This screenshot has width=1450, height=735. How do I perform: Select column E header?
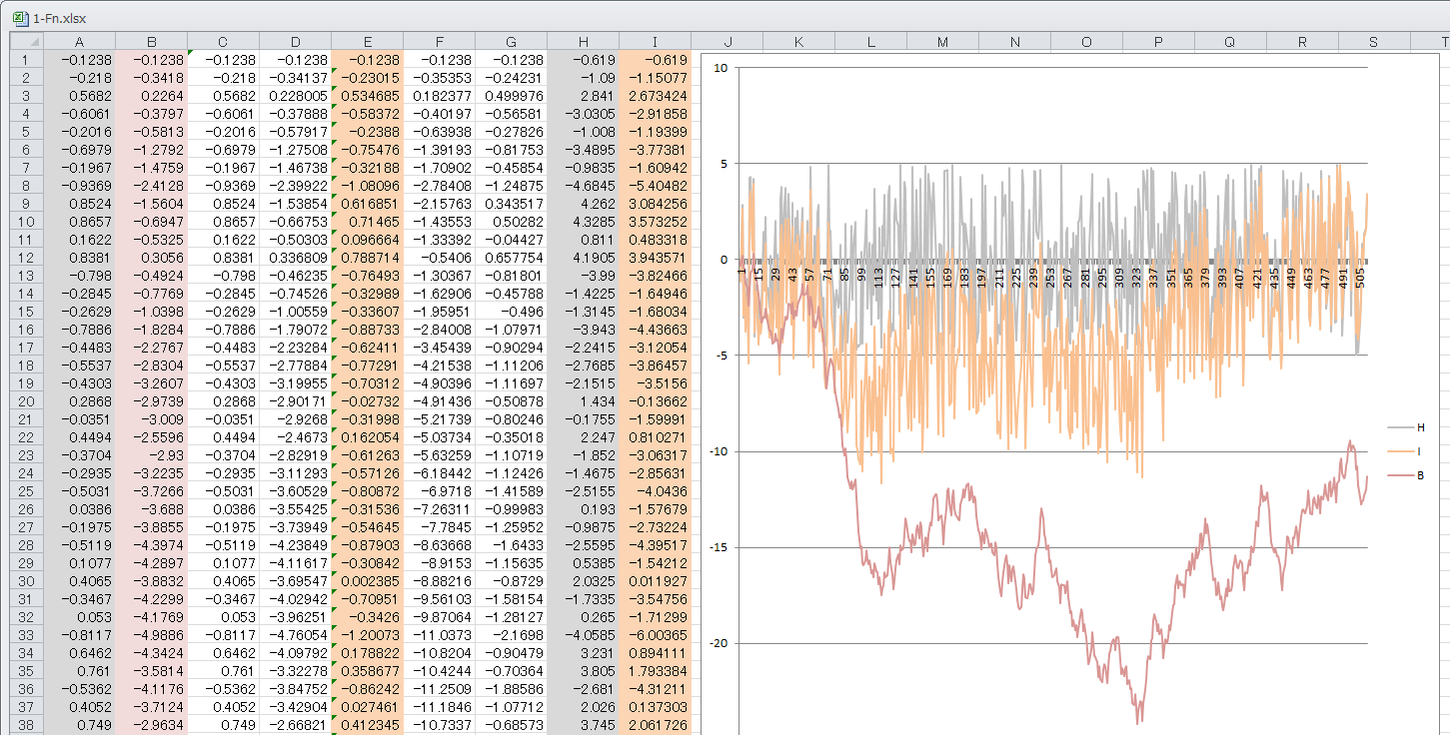point(367,41)
